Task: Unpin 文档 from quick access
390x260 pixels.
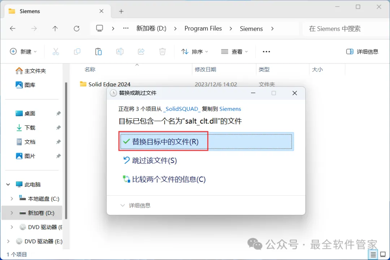Action: pyautogui.click(x=58, y=142)
